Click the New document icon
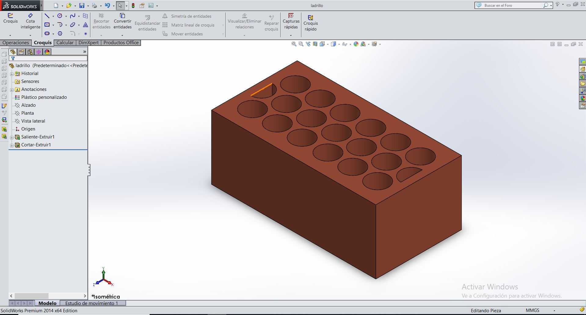 click(56, 5)
